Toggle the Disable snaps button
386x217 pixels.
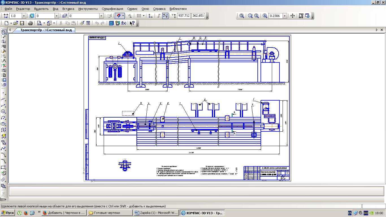130,16
